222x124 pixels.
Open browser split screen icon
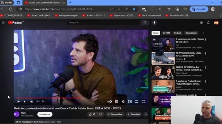click(x=161, y=9)
